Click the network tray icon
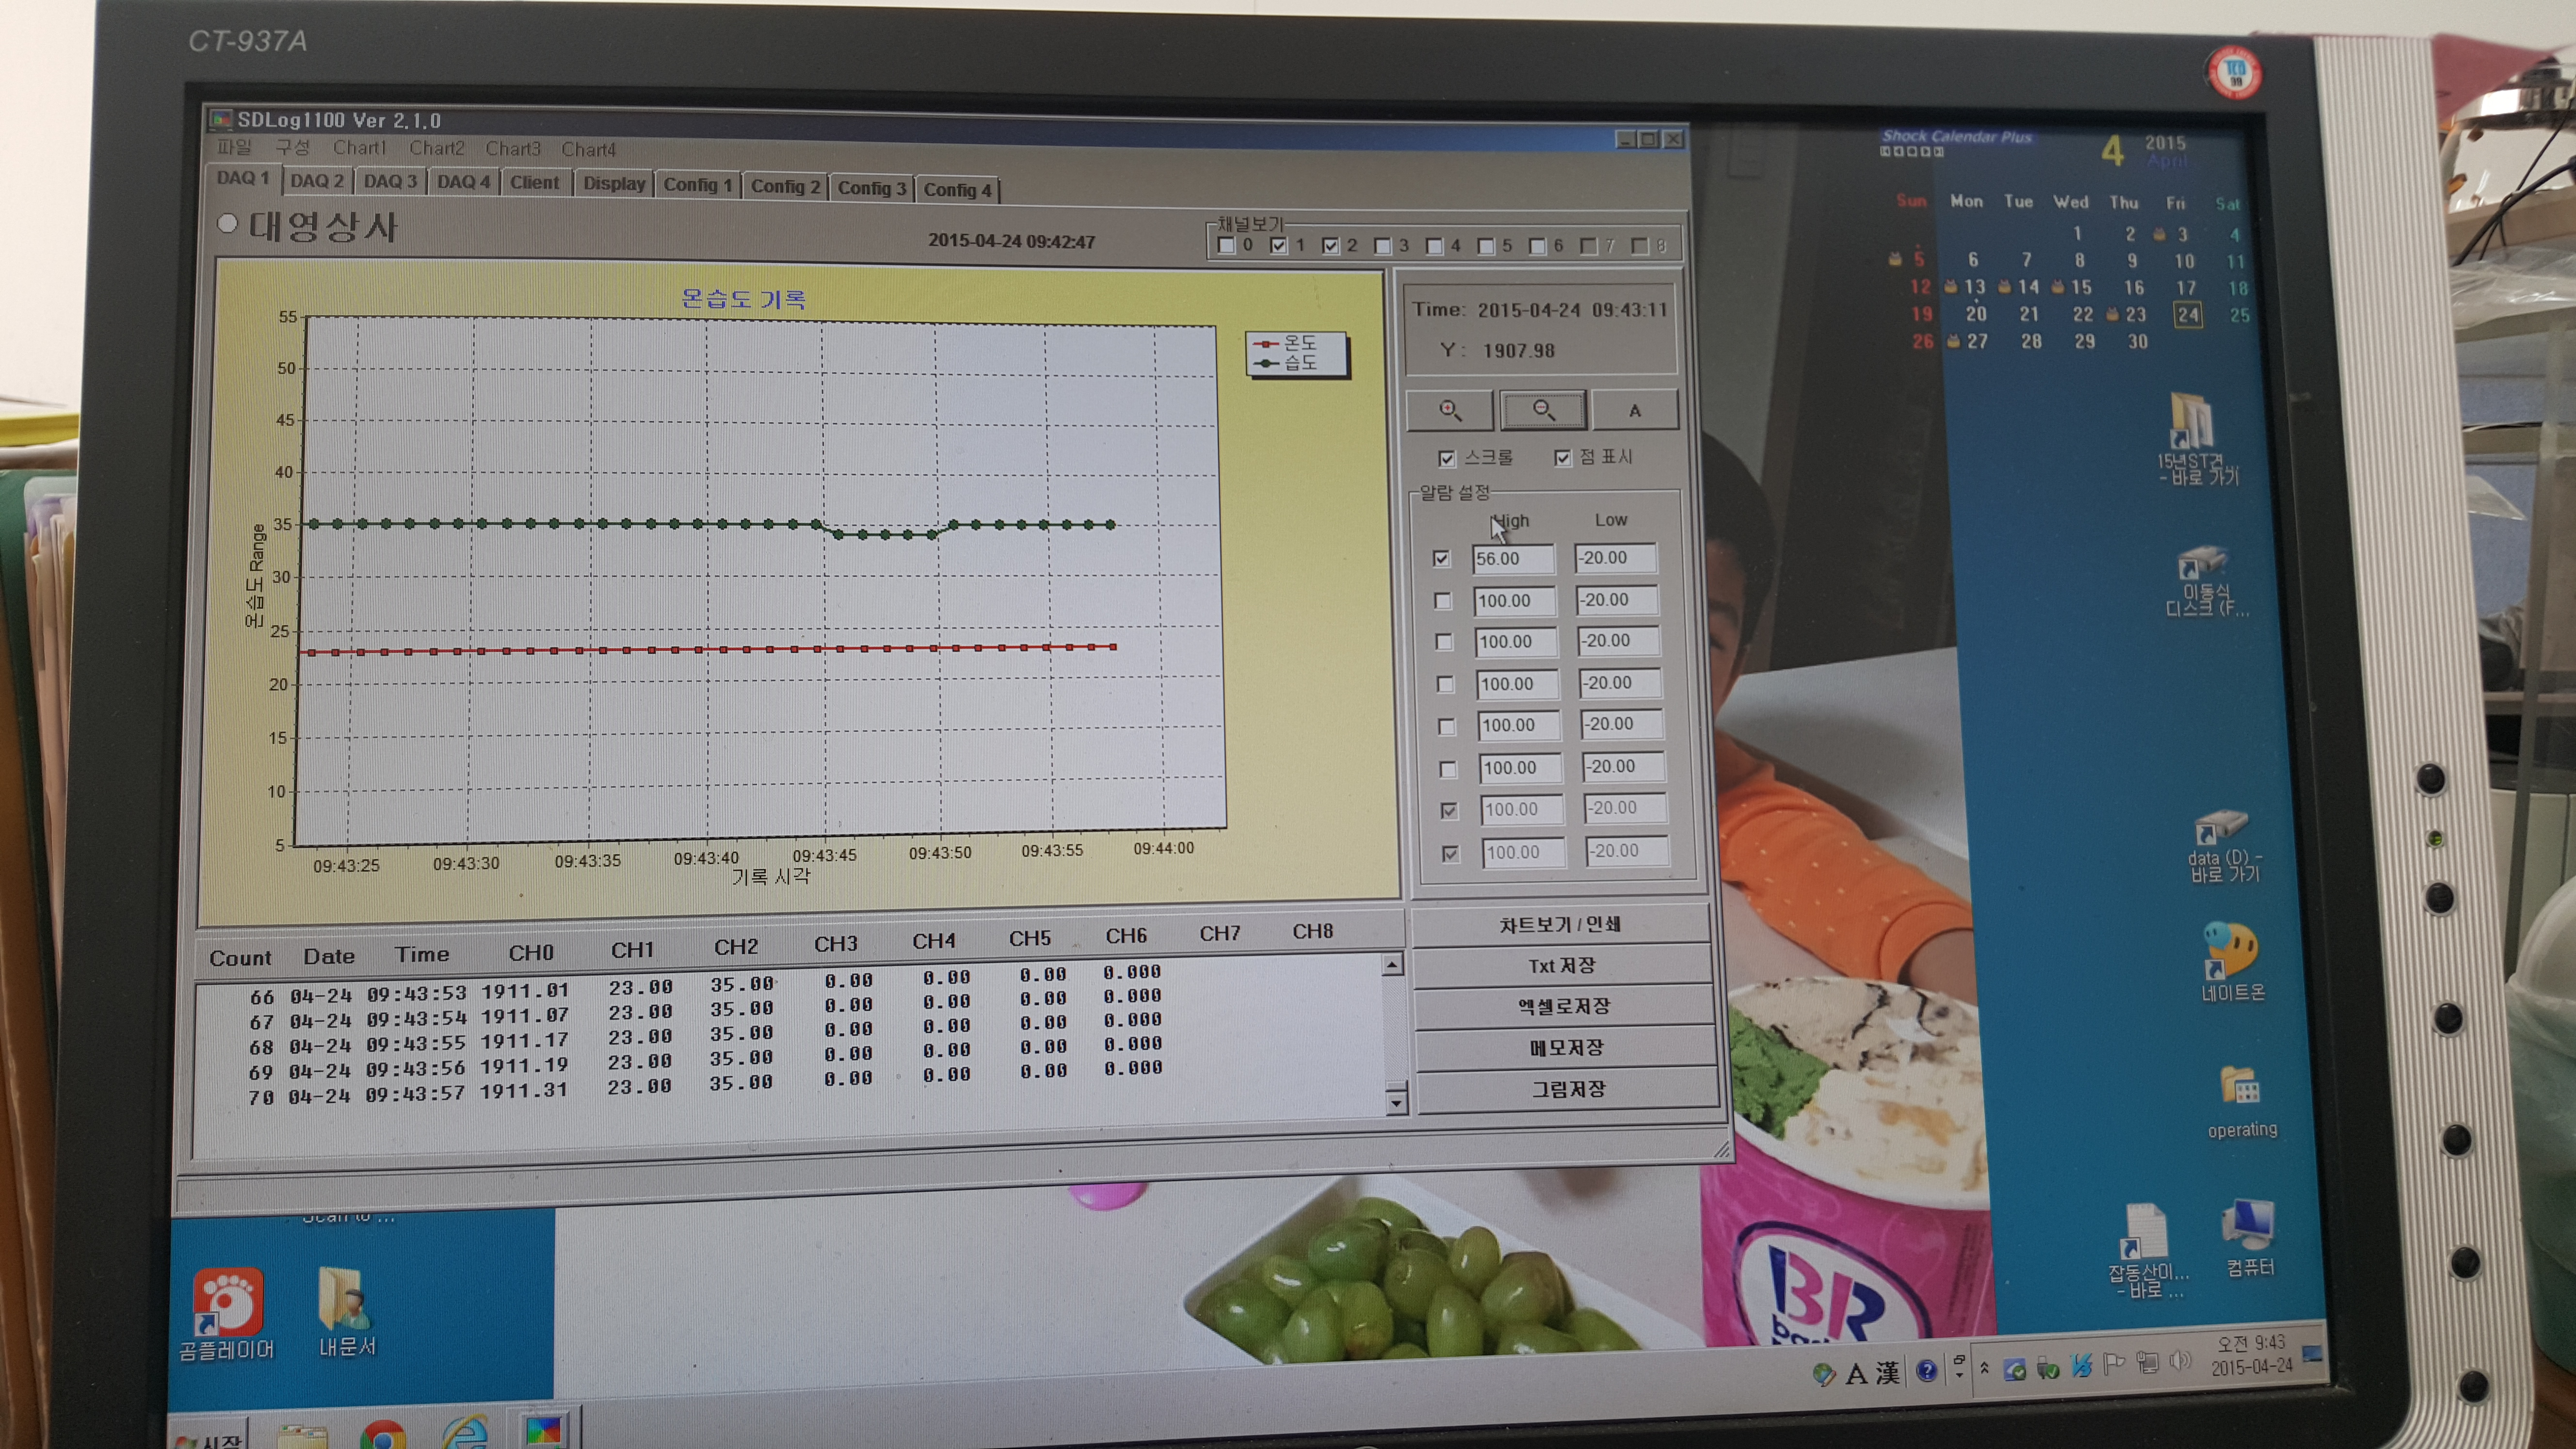The image size is (2576, 1449). (x=2148, y=1362)
